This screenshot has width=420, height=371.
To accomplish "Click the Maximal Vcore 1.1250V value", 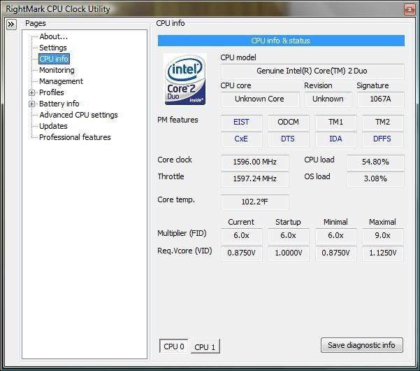I will pos(382,253).
